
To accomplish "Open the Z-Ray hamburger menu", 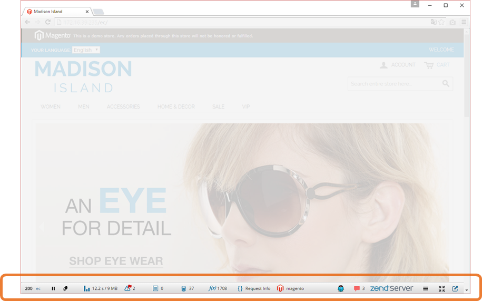I will [x=426, y=288].
